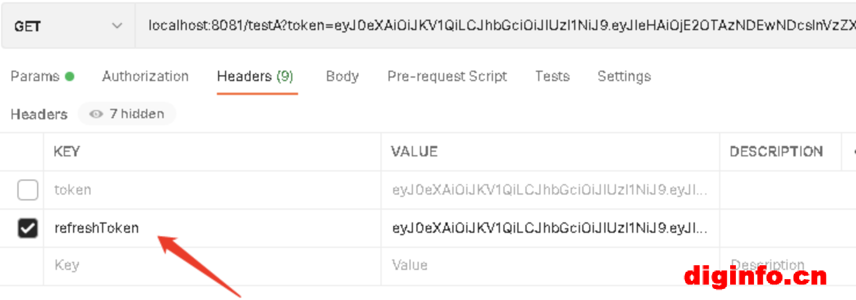Show the 7 hidden headers
Image resolution: width=856 pixels, height=300 pixels.
coord(127,114)
